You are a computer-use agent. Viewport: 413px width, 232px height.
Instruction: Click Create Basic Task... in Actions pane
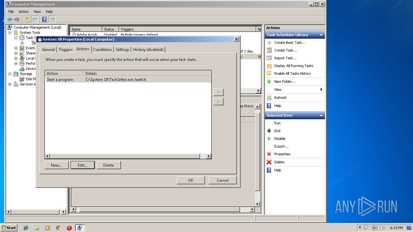pos(290,43)
